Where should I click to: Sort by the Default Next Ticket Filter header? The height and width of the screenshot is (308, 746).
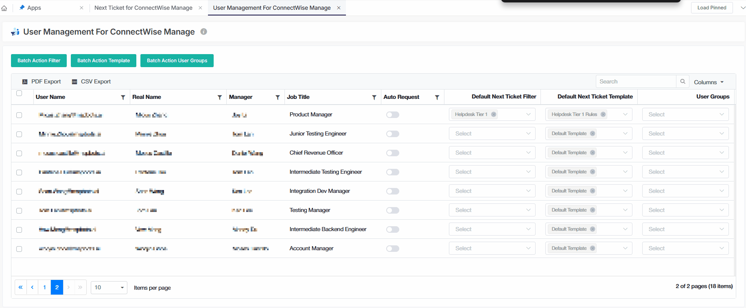point(504,97)
